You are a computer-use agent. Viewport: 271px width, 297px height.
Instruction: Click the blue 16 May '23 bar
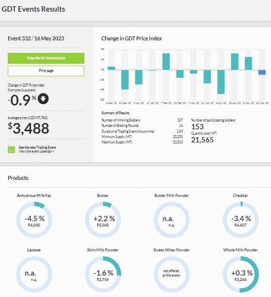coord(262,72)
